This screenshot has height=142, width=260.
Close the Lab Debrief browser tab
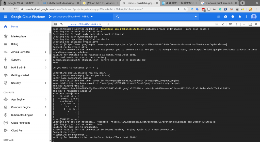[x=78, y=3]
